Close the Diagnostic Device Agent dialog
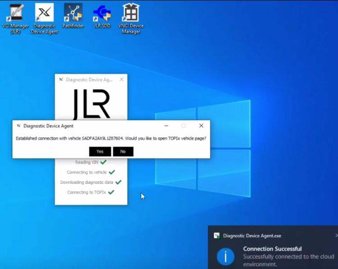The height and width of the screenshot is (269, 338). (201, 125)
